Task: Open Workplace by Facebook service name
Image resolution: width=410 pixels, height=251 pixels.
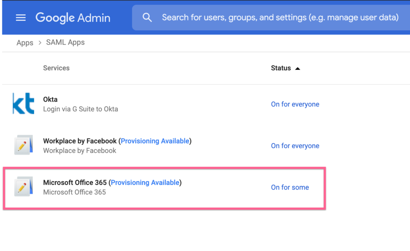Action: pos(80,141)
